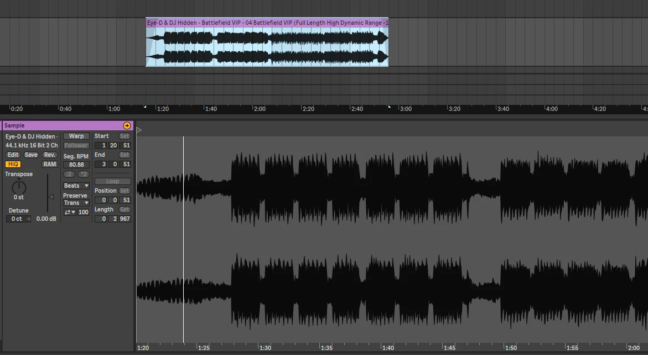Click the orange arrow icon in Sample header

(127, 125)
